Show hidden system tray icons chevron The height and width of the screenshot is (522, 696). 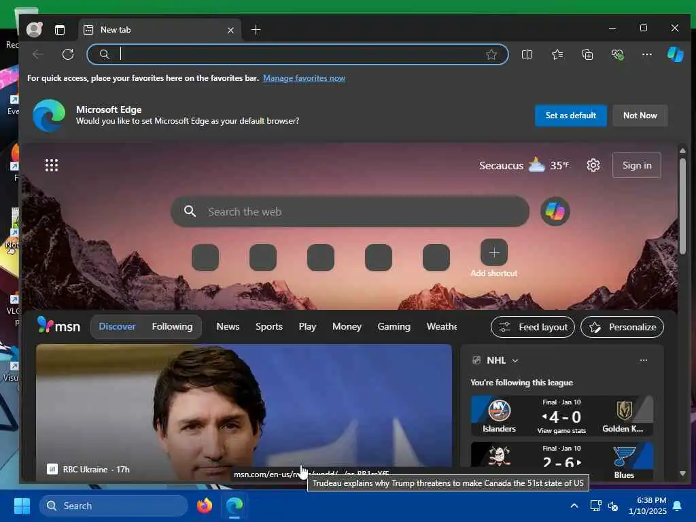(x=574, y=506)
